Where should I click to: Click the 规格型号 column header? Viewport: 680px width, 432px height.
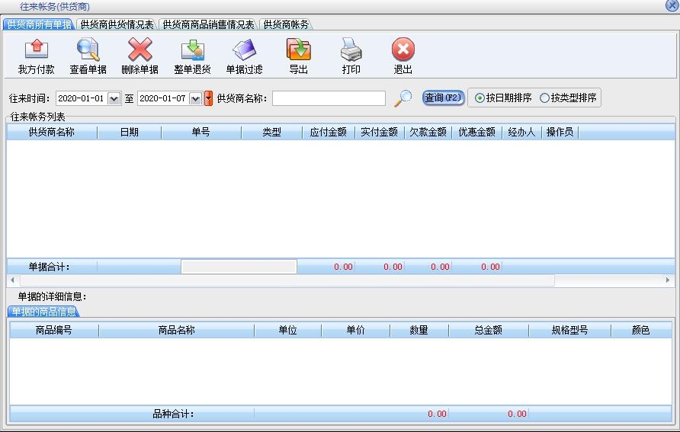coord(570,330)
